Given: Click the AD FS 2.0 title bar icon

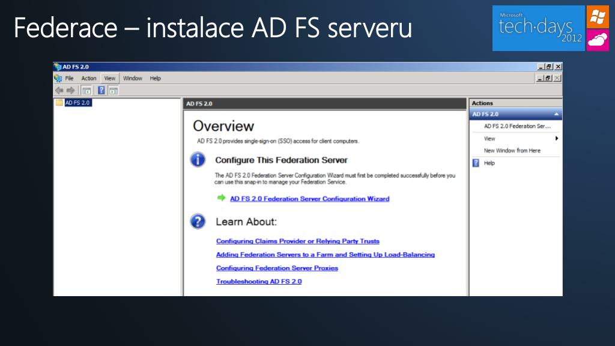Looking at the screenshot, I should tap(58, 67).
